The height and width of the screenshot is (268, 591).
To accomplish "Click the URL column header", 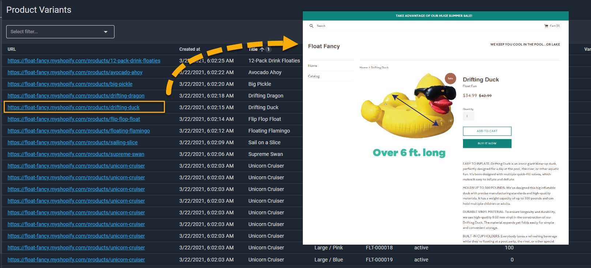I will tap(12, 49).
